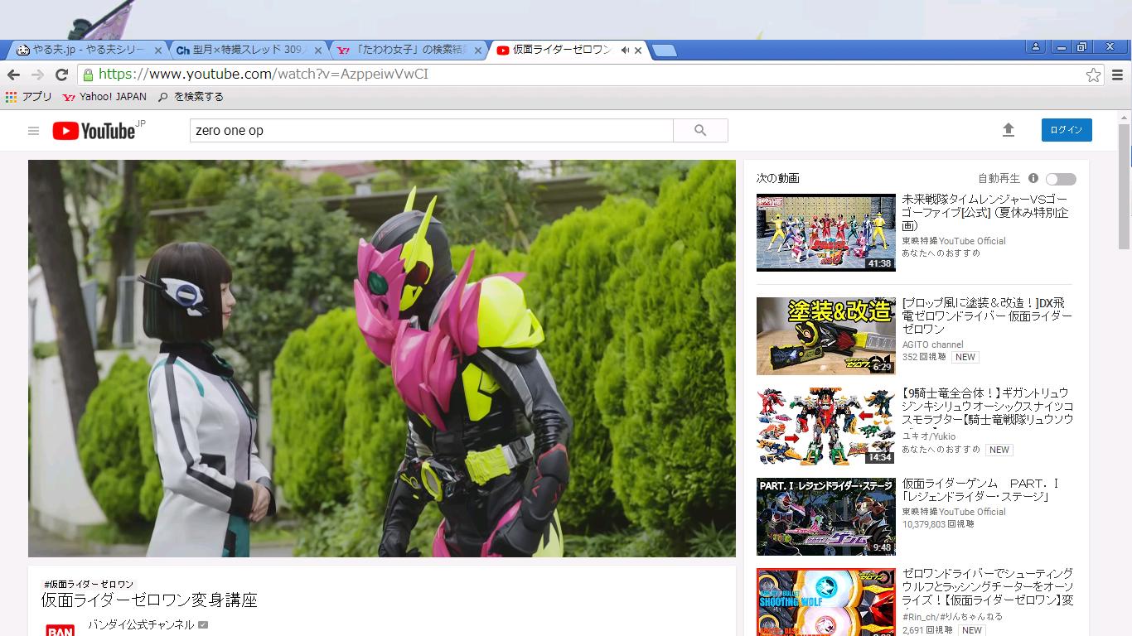Bookmark this page with star icon
Viewport: 1132px width, 636px height.
coord(1093,75)
